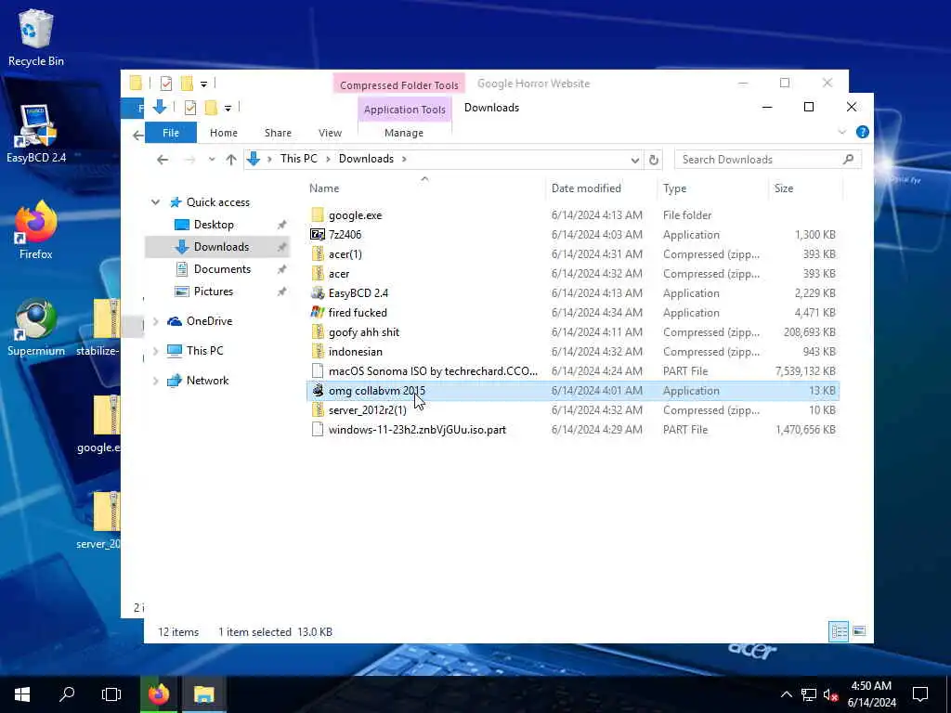Click This PC in the address breadcrumb
This screenshot has width=951, height=713.
click(298, 159)
